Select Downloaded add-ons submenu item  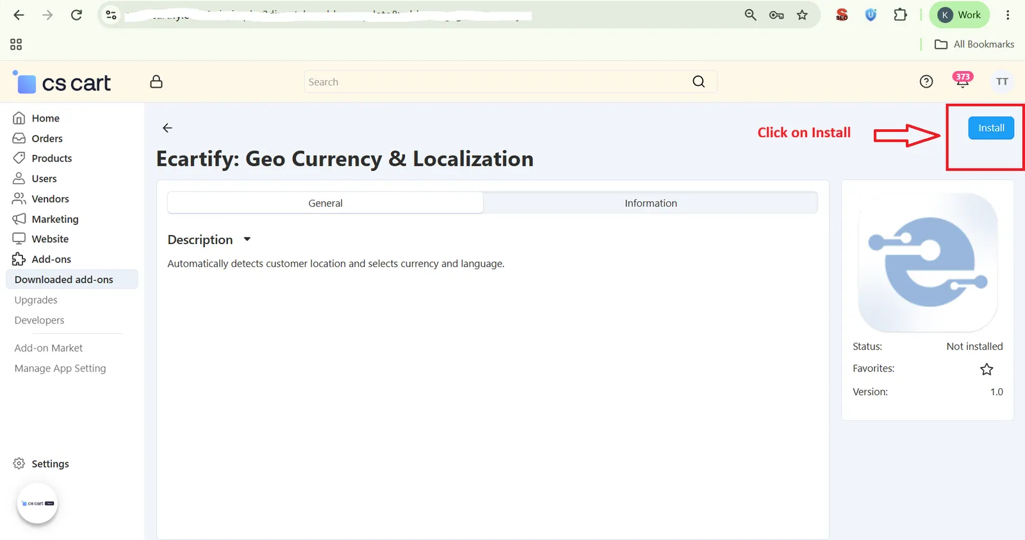click(x=72, y=279)
